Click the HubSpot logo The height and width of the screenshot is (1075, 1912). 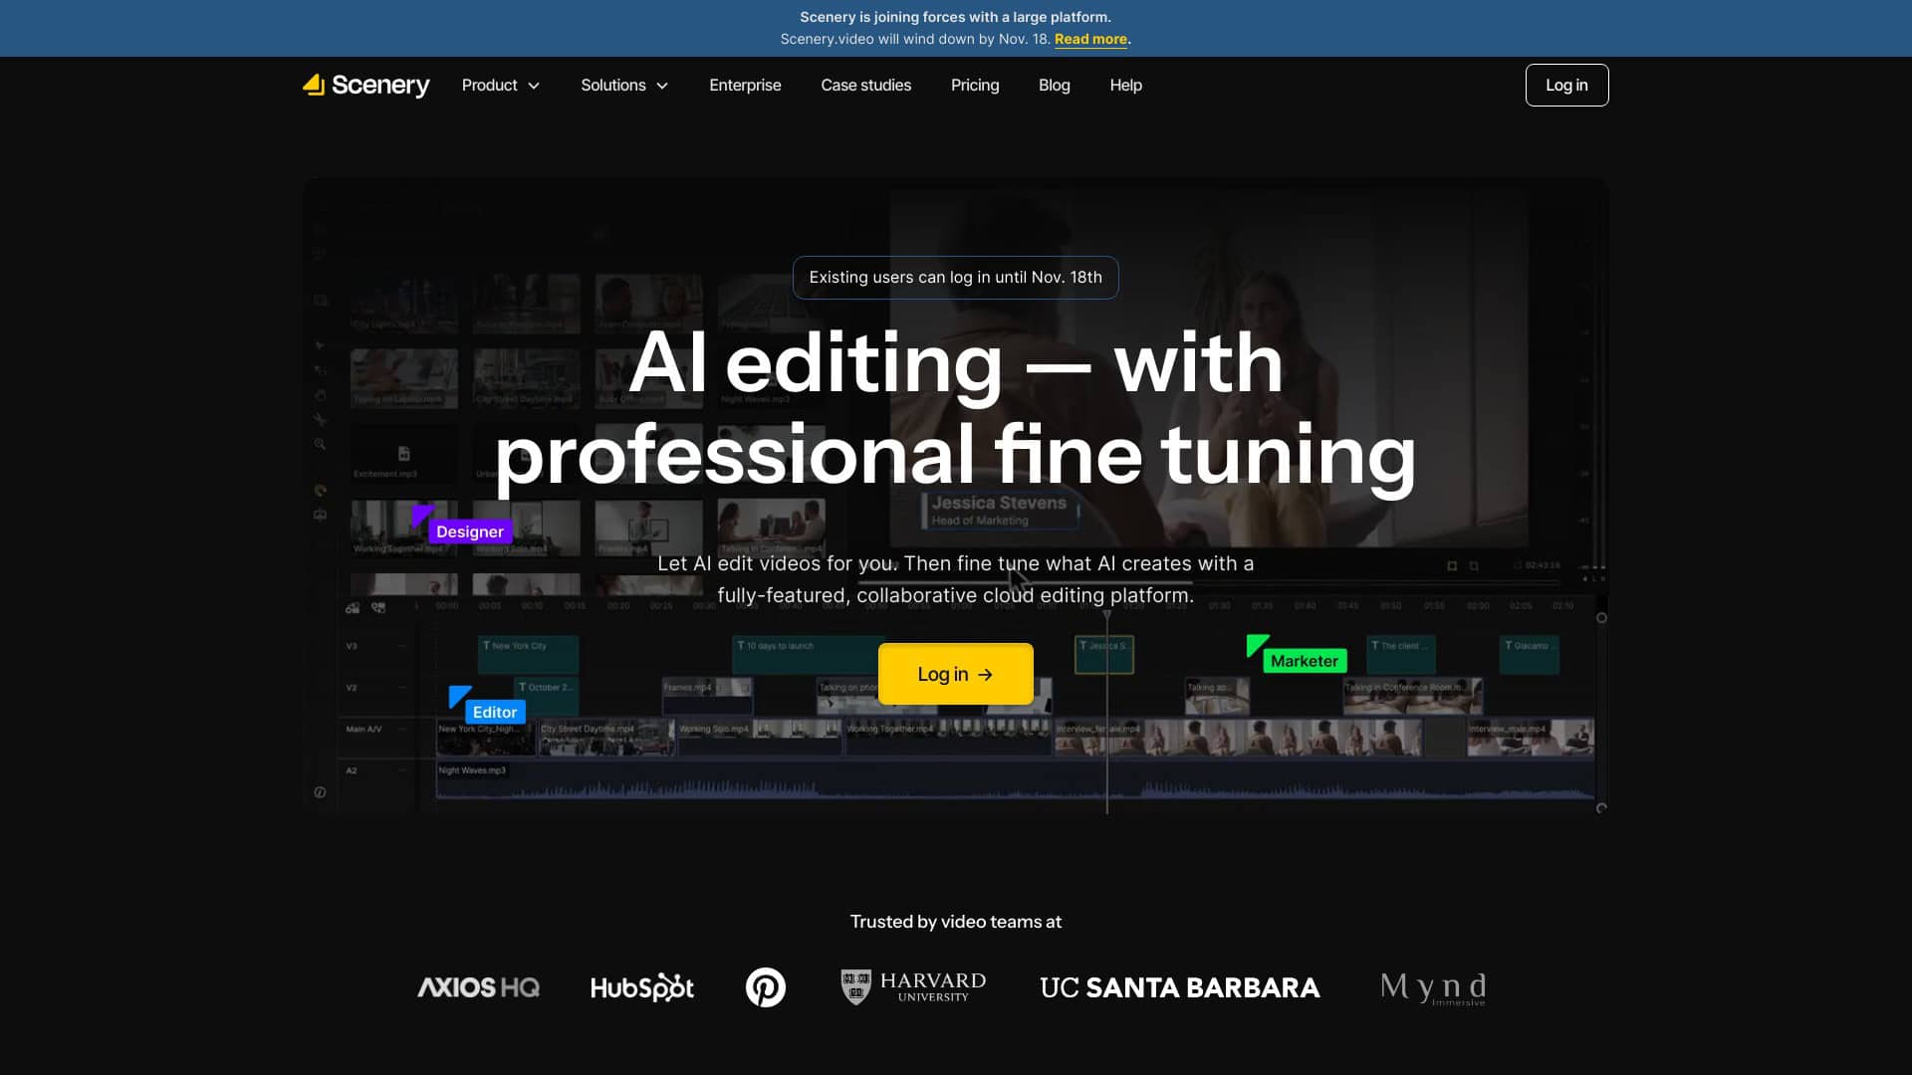tap(640, 986)
